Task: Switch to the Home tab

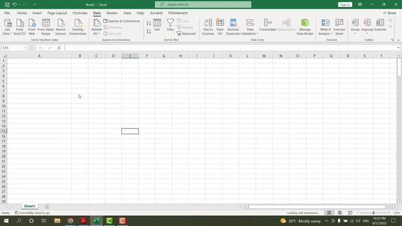Action: click(22, 13)
